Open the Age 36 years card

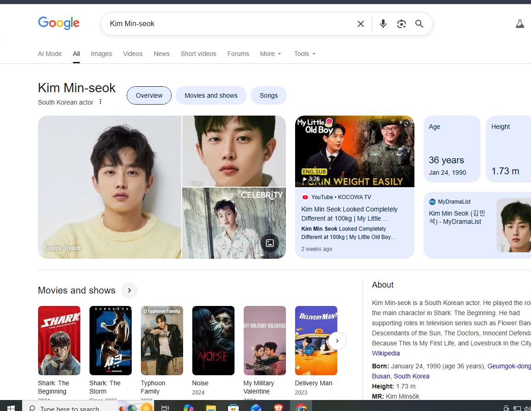coord(452,149)
